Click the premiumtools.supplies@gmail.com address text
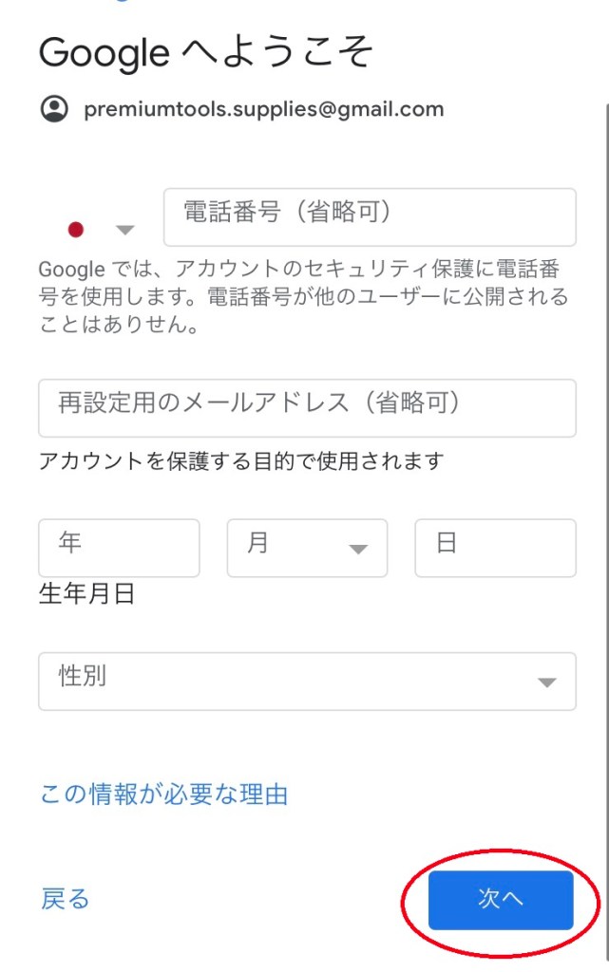The width and height of the screenshot is (609, 972). [x=264, y=109]
